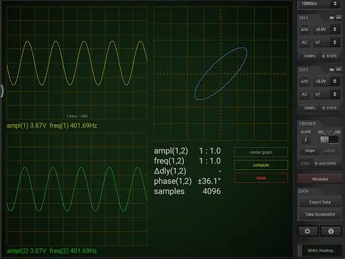Click the sample rate stepper arrows
Image resolution: width=345 pixels, height=259 pixels.
(x=335, y=3)
